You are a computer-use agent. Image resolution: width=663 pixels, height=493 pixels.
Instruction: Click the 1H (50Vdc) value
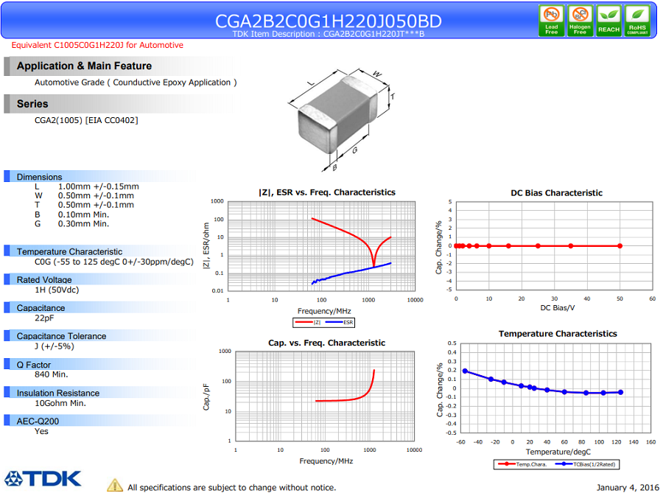[x=57, y=290]
